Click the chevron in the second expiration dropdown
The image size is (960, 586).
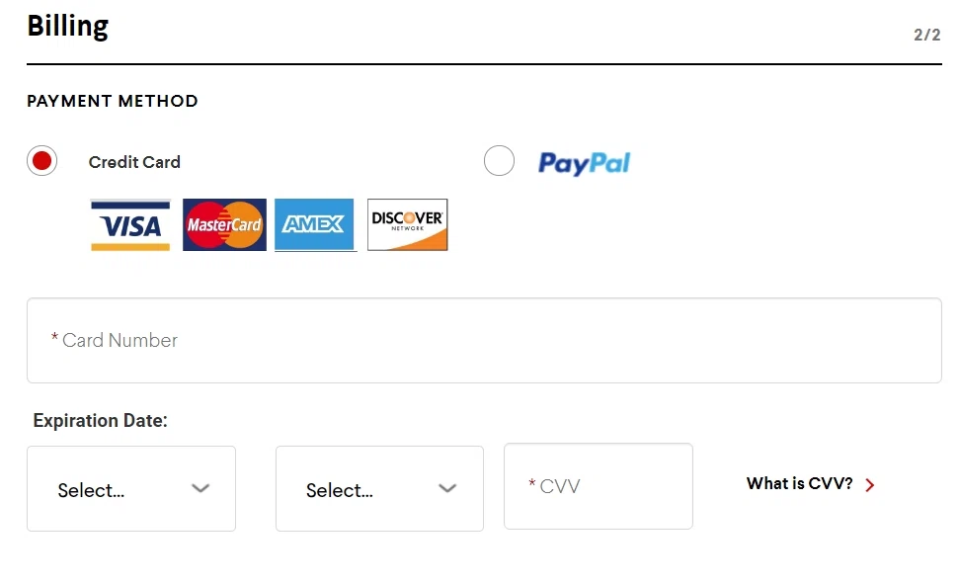click(x=447, y=488)
